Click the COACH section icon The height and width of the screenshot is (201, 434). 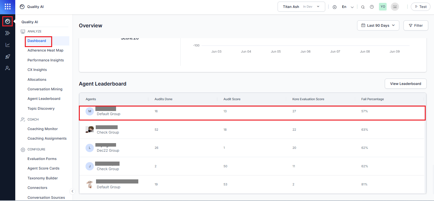tap(23, 120)
